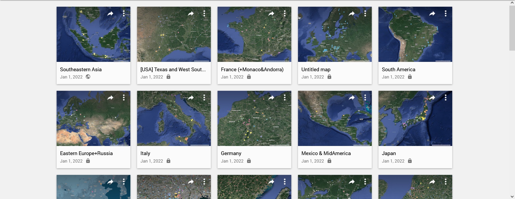Open the France map thumbnail
This screenshot has width=515, height=199.
click(254, 34)
